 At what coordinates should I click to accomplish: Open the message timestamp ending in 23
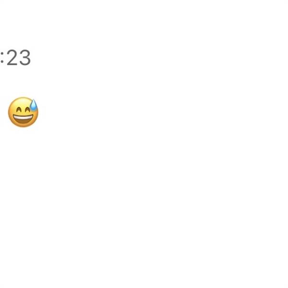pos(15,58)
